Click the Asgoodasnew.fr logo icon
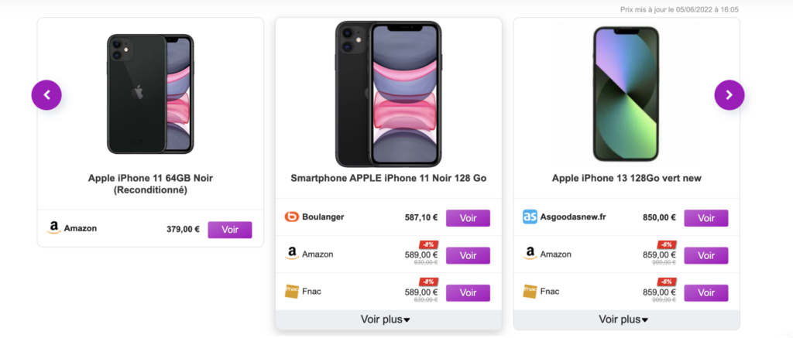This screenshot has width=793, height=338. click(530, 217)
